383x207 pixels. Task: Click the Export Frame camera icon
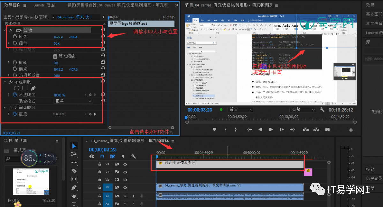[x=327, y=129]
